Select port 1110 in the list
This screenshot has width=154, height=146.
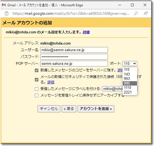click(130, 87)
